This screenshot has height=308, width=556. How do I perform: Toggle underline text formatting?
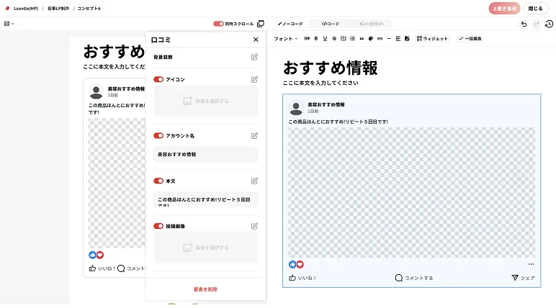coord(325,39)
